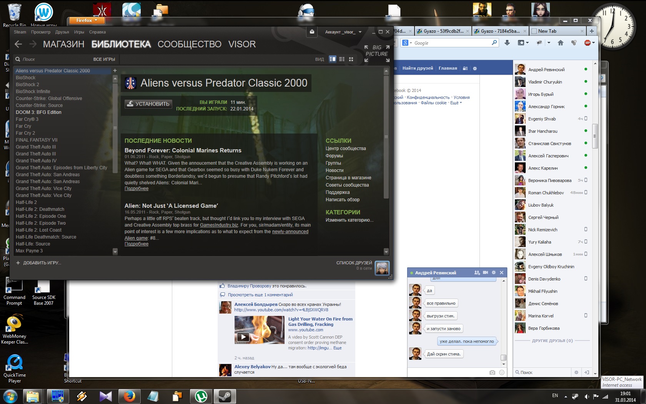This screenshot has height=404, width=646.
Task: Switch to the New Tab in Firefox
Action: coord(557,31)
